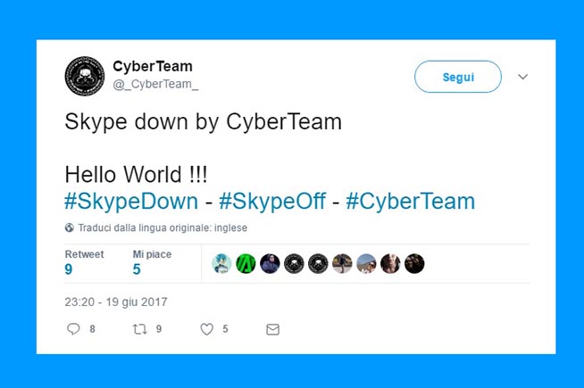Open the #CyberTeam hashtag
Viewport: 584px width, 388px height.
pyautogui.click(x=411, y=202)
